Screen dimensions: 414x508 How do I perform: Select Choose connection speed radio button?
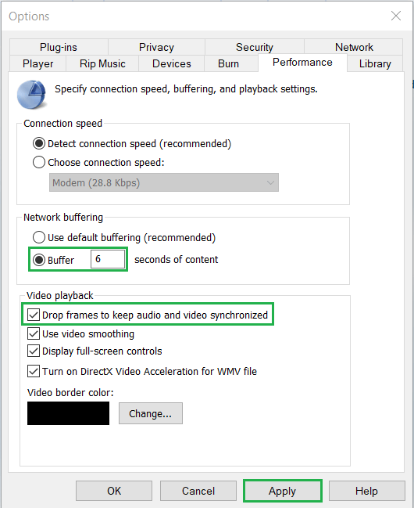[x=39, y=162]
